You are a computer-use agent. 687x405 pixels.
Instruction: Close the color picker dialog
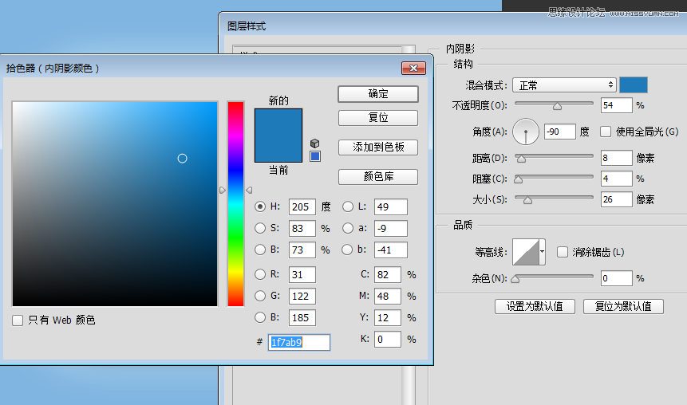(x=413, y=69)
